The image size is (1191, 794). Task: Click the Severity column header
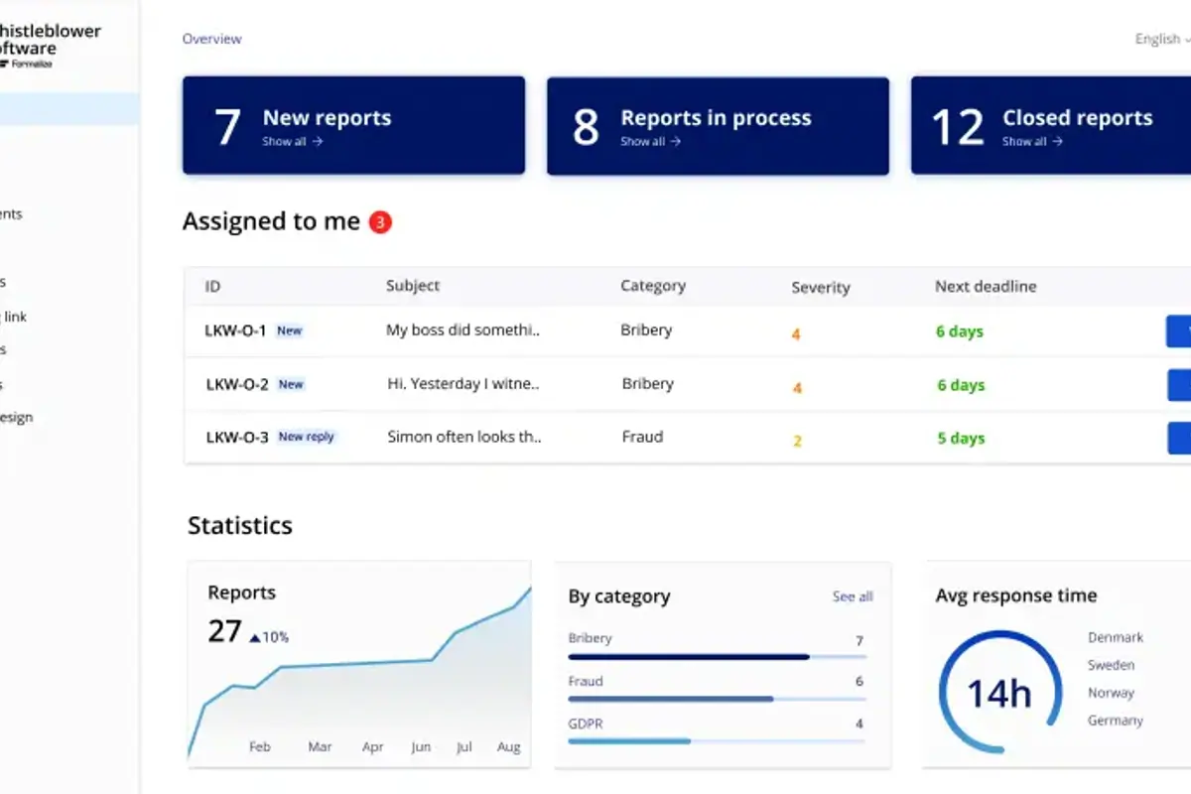[x=820, y=288]
